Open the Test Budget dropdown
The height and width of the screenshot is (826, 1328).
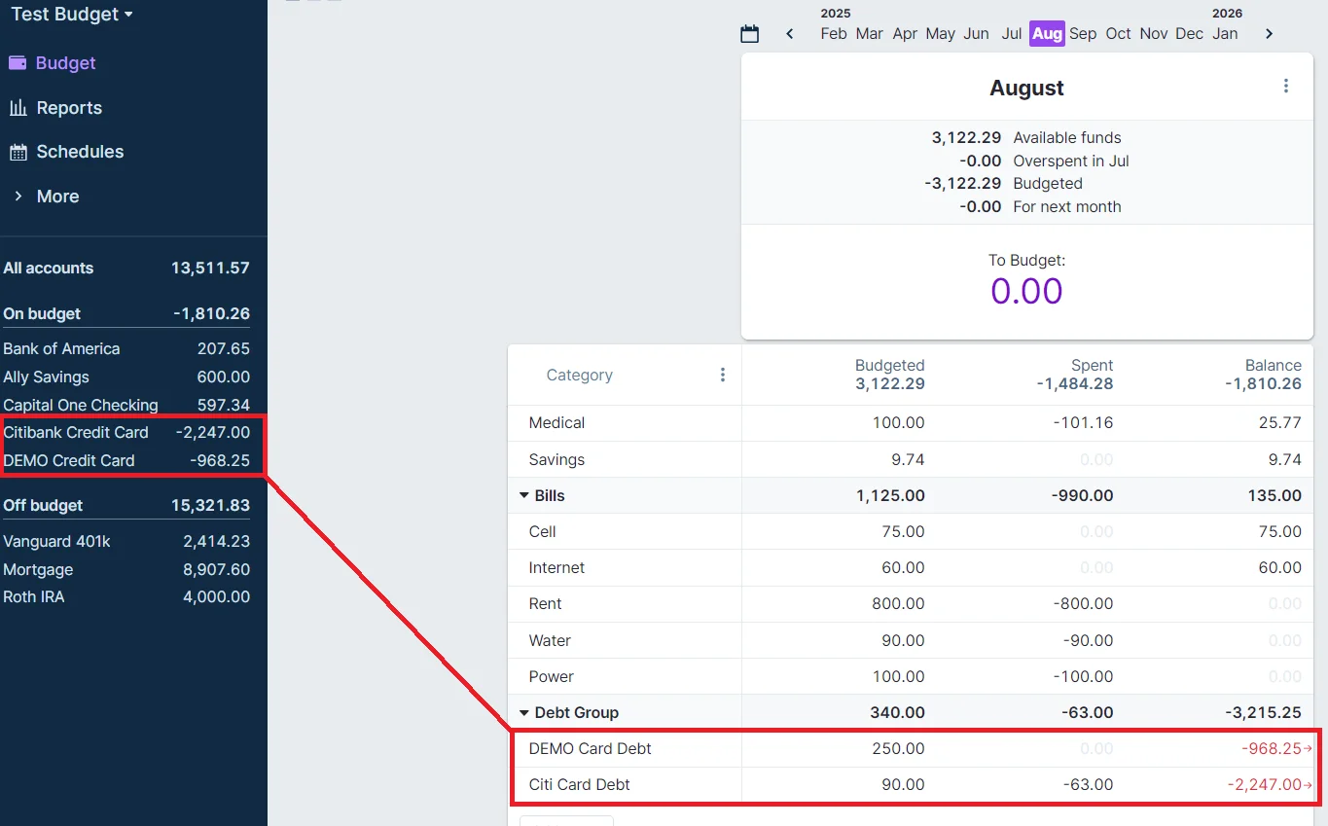click(x=71, y=15)
